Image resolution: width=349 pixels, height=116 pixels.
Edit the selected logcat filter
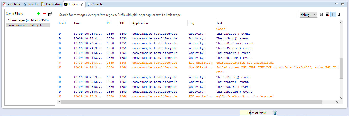pyautogui.click(x=50, y=14)
